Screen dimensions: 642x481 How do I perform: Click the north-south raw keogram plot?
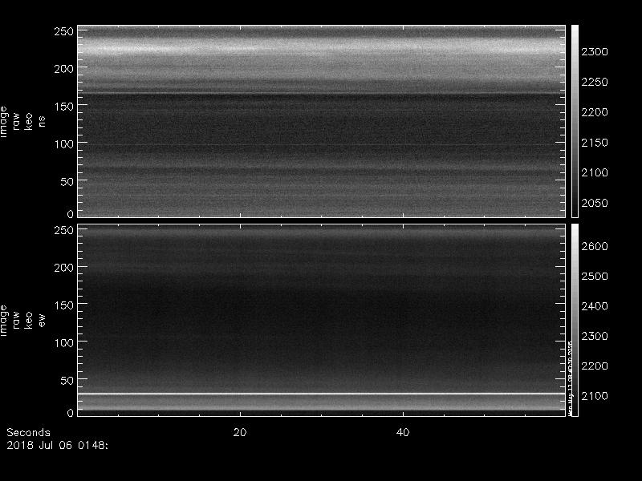click(x=322, y=121)
